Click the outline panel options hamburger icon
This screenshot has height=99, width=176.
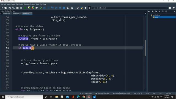click(x=174, y=11)
